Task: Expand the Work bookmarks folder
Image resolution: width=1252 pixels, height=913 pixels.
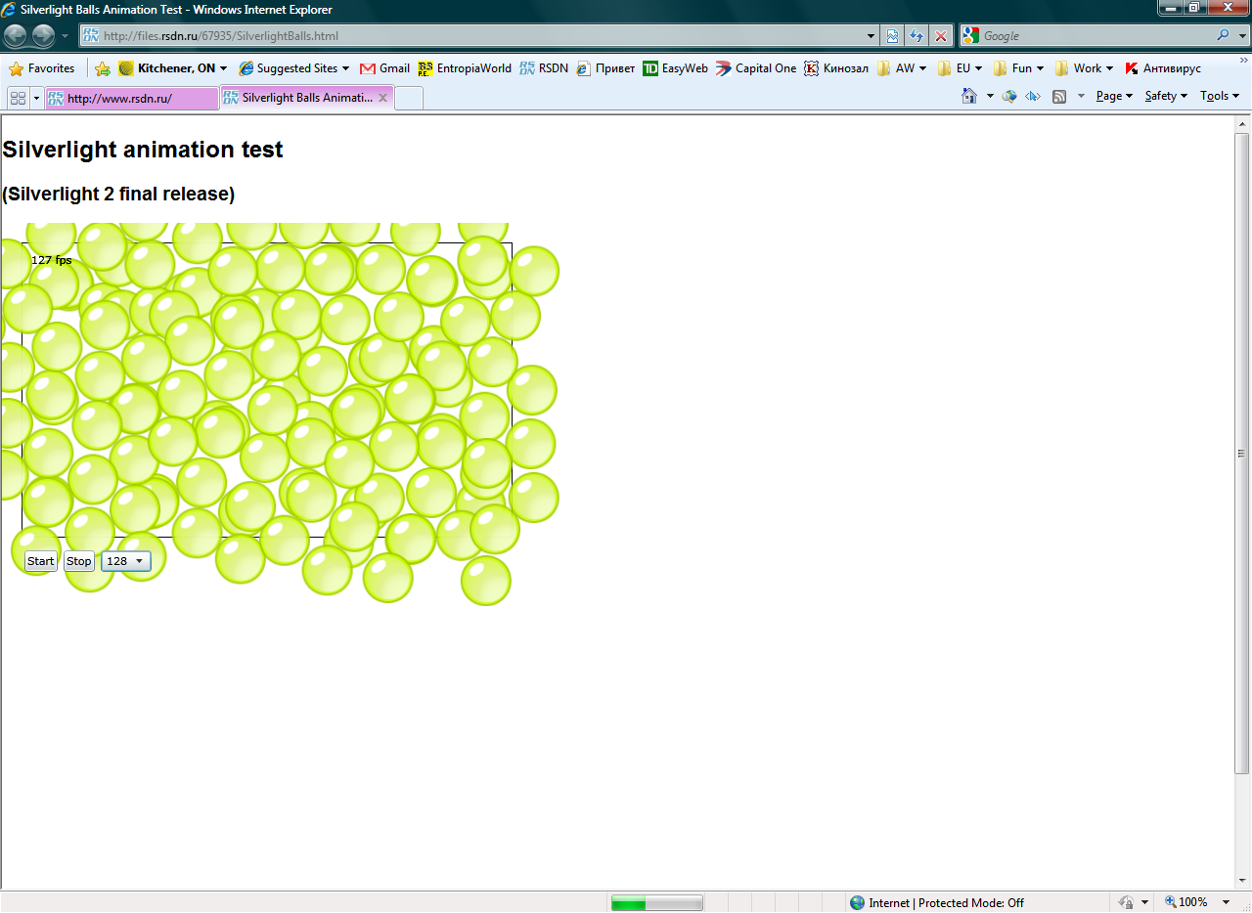Action: (1084, 68)
